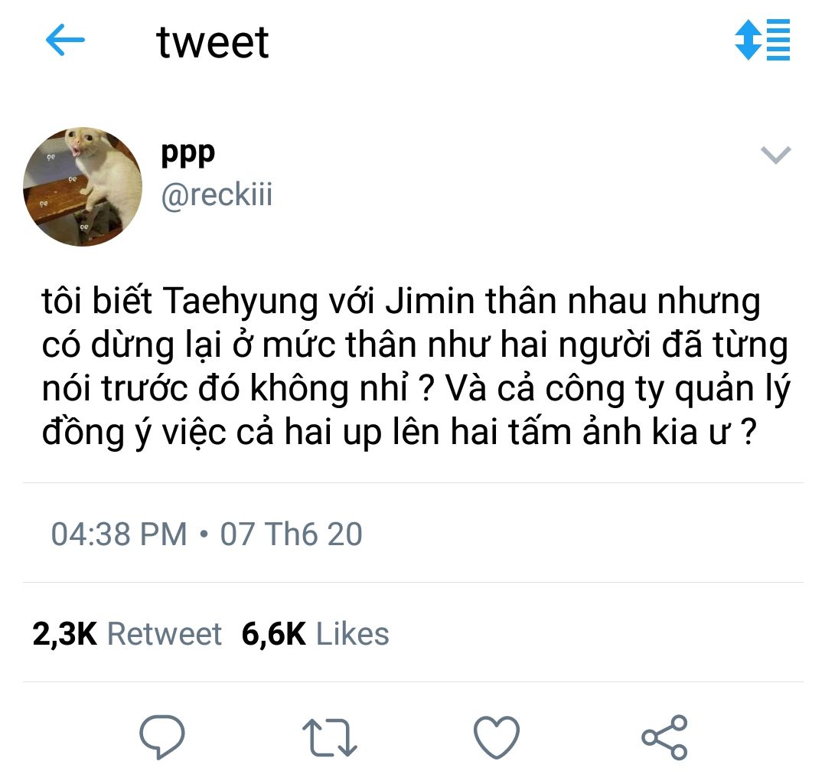Select the word Jimin in the tweet
The image size is (825, 781).
coord(429,301)
